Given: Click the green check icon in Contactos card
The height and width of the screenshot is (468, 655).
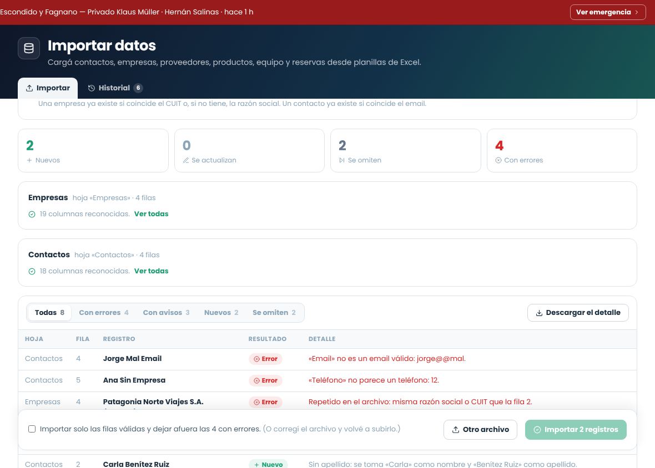Looking at the screenshot, I should point(32,272).
